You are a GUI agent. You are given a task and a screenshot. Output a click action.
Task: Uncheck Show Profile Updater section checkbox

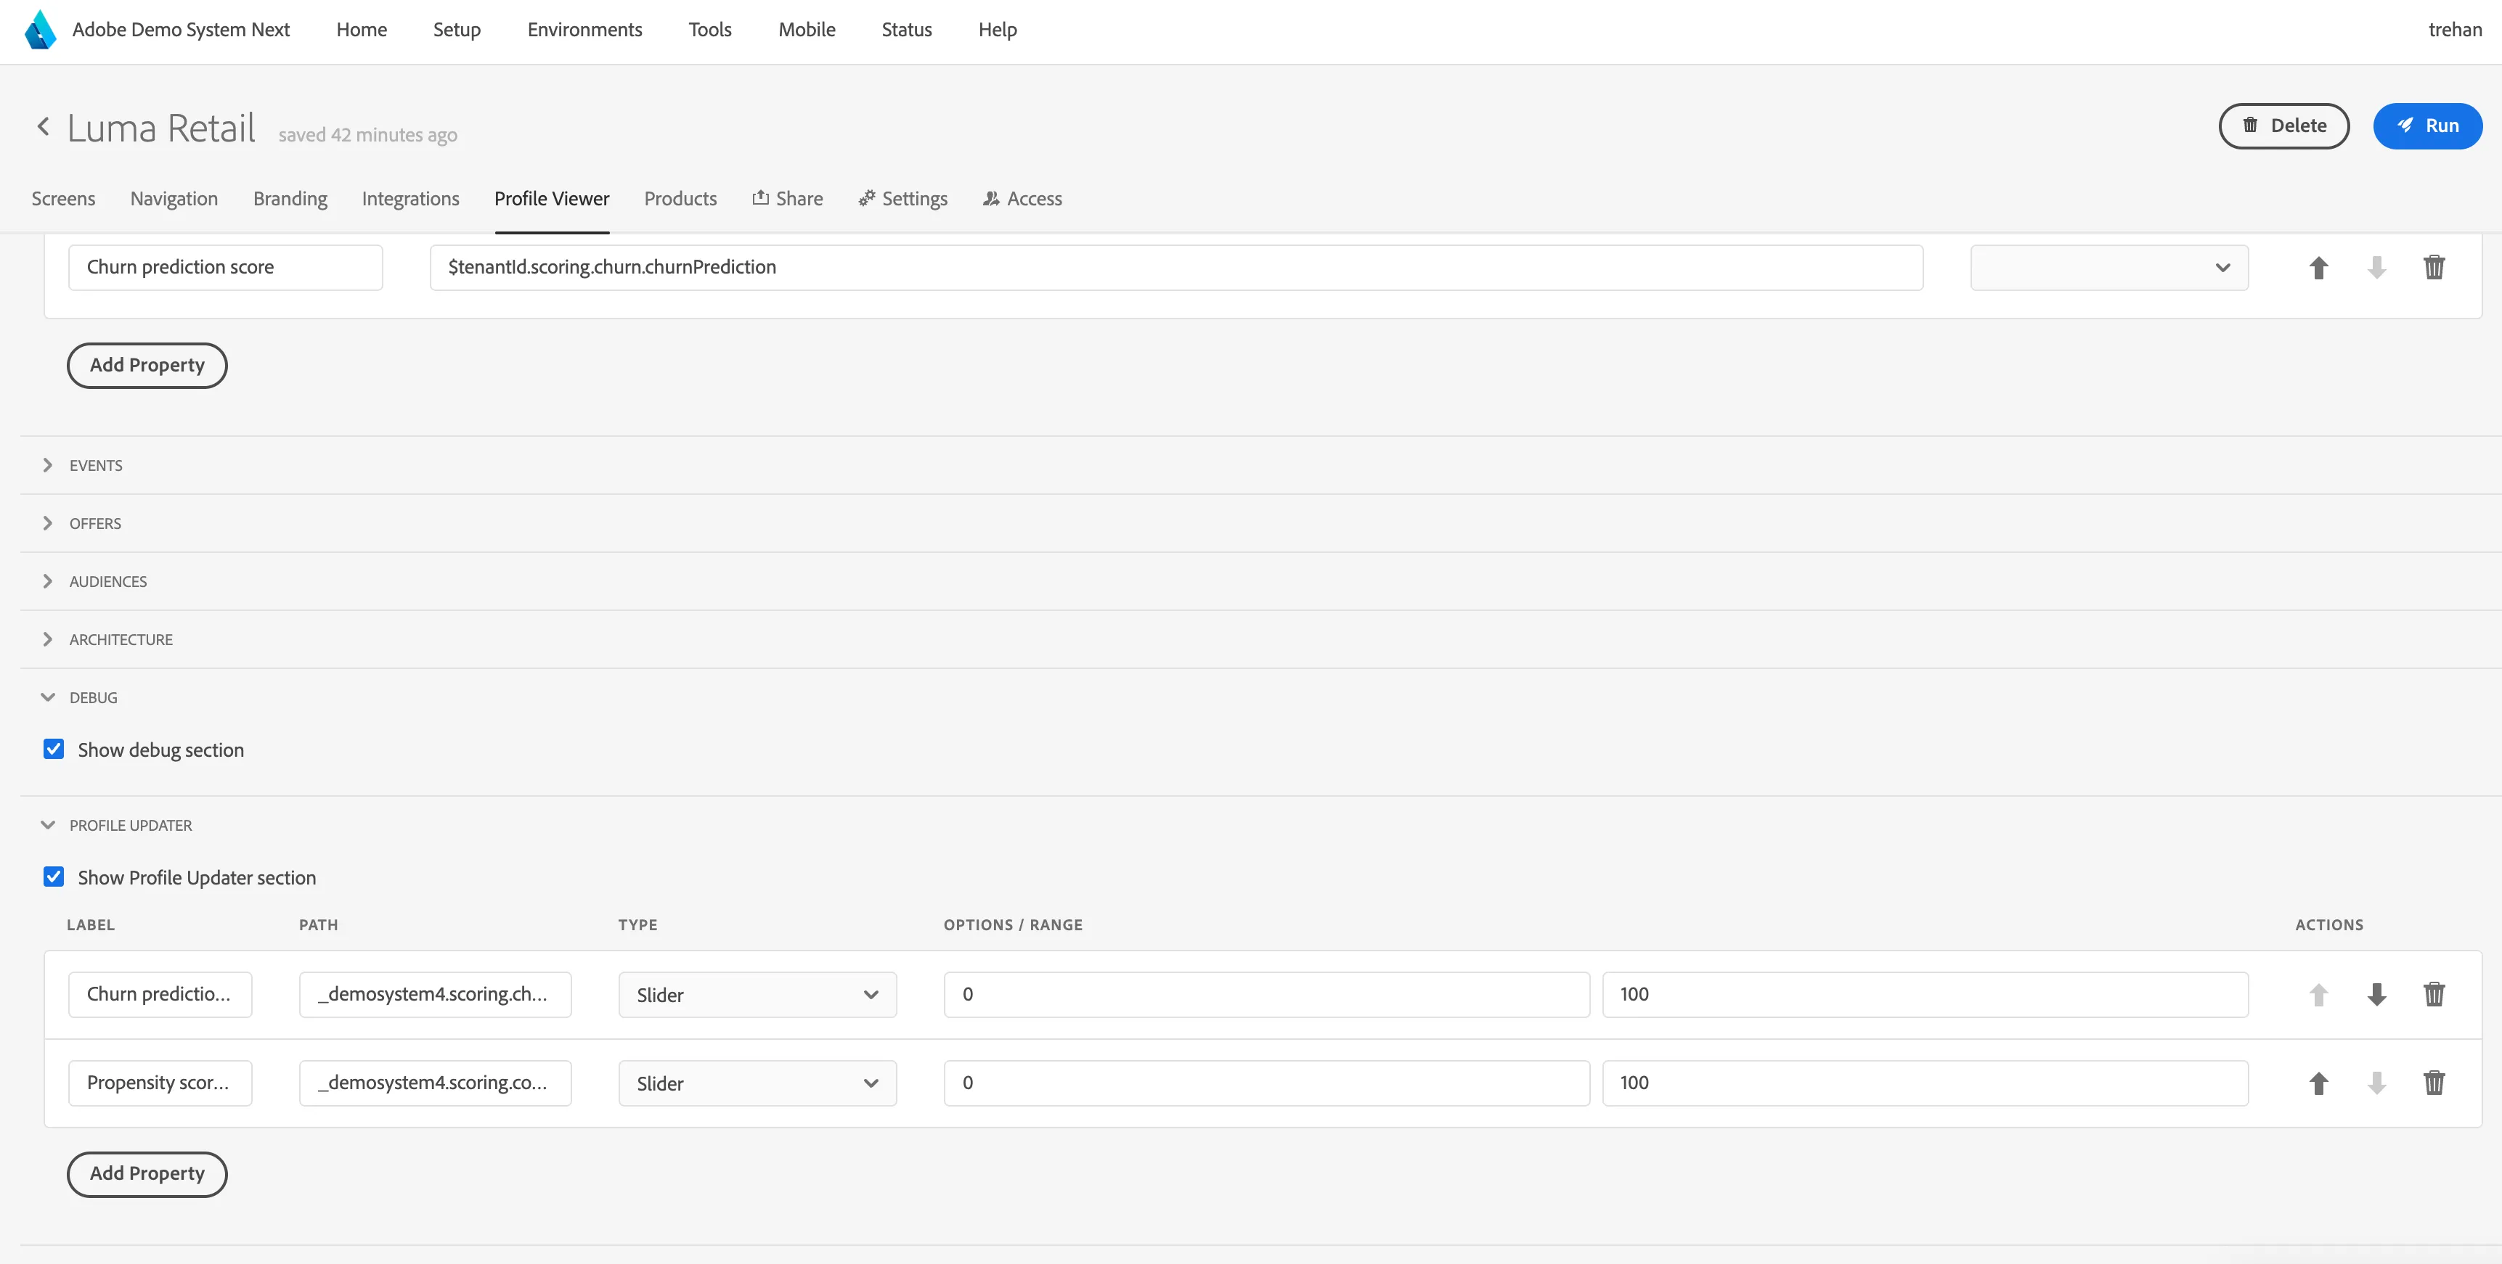click(54, 877)
